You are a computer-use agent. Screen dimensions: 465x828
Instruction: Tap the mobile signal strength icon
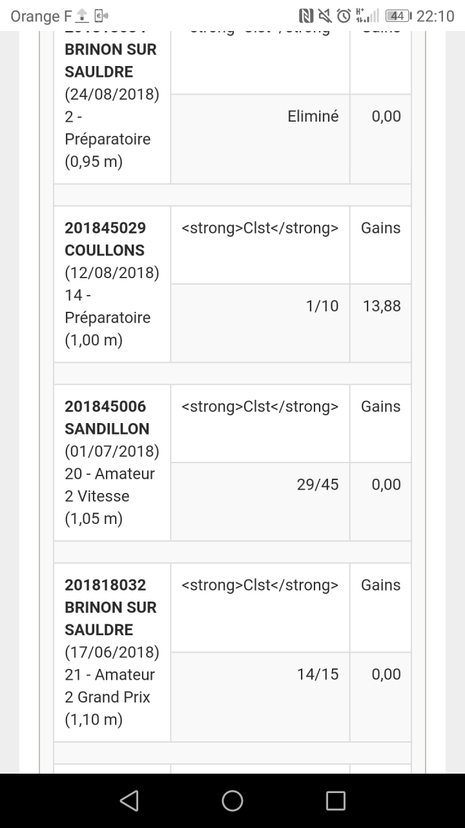[369, 16]
